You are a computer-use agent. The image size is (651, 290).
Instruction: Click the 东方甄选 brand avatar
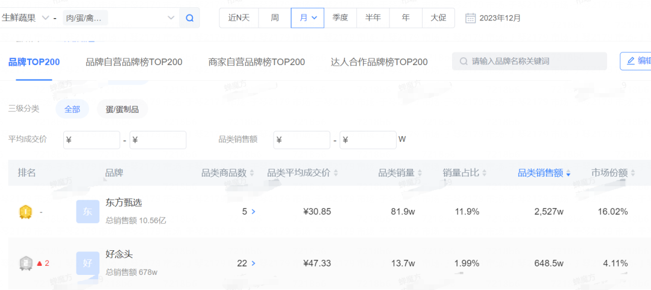[x=87, y=212]
